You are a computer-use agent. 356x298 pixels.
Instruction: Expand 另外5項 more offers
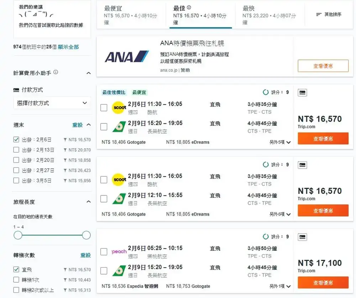point(280,142)
